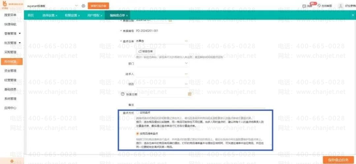Click the orange 体验行业方案 button
The height and width of the screenshot is (164, 356).
(98, 6)
